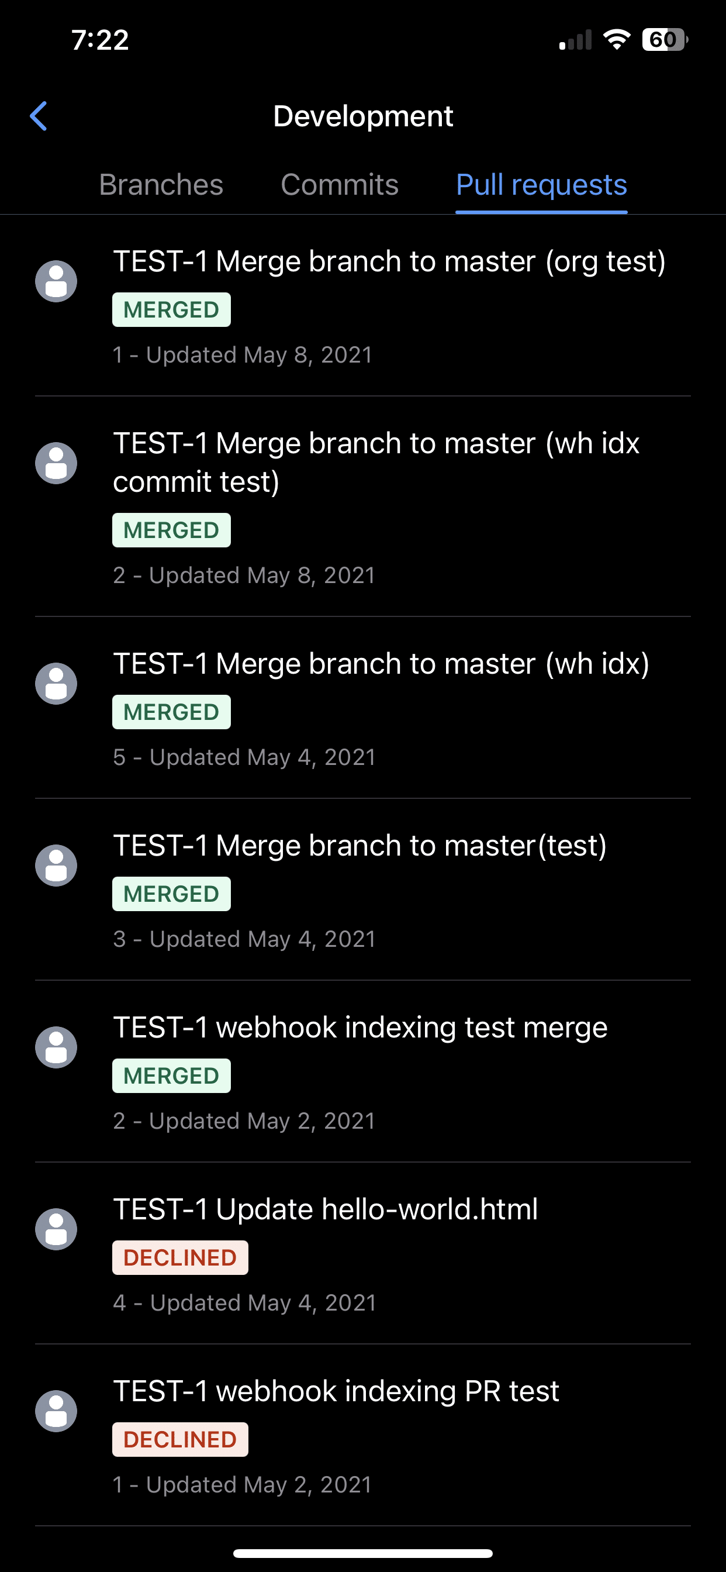The width and height of the screenshot is (726, 1572).
Task: Tap the home indicator bar at bottom
Action: [x=363, y=1553]
